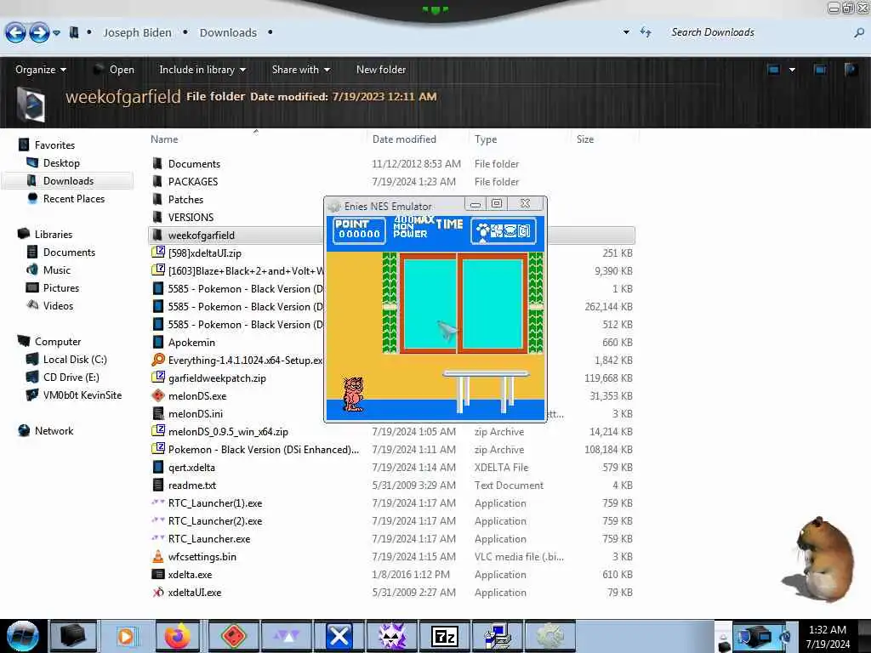Open Firefox from the taskbar
Screen dimensions: 871x653
(x=177, y=636)
